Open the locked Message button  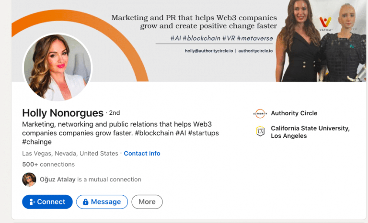[102, 201]
